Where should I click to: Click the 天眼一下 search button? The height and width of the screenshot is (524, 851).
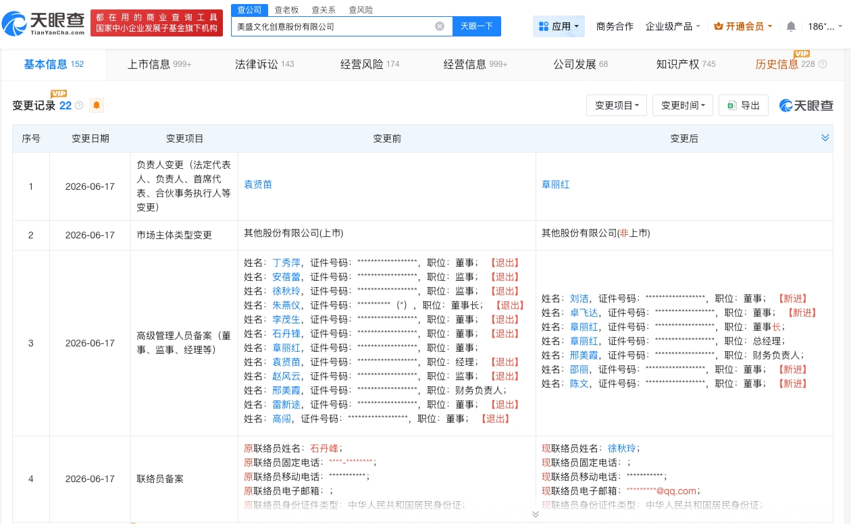click(x=477, y=26)
